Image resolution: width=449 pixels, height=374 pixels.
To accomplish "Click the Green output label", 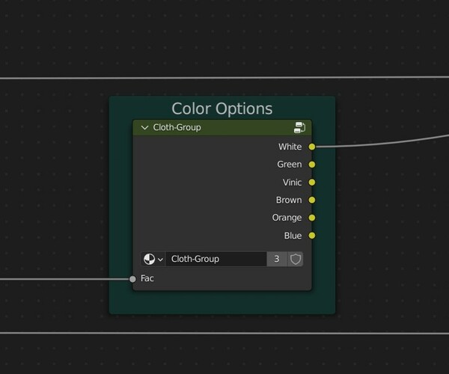I will [290, 165].
